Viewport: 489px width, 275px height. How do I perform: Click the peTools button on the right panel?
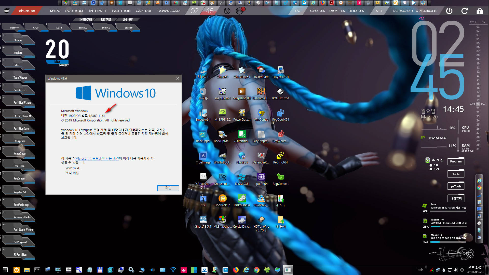click(456, 186)
